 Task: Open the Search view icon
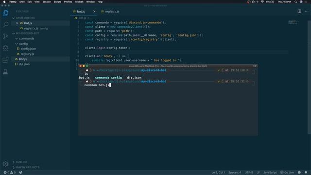coord(5,25)
